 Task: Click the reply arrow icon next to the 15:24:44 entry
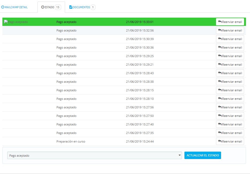tap(221, 141)
